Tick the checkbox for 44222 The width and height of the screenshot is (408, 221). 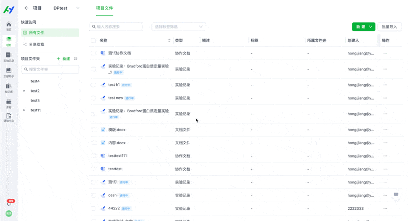(93, 209)
